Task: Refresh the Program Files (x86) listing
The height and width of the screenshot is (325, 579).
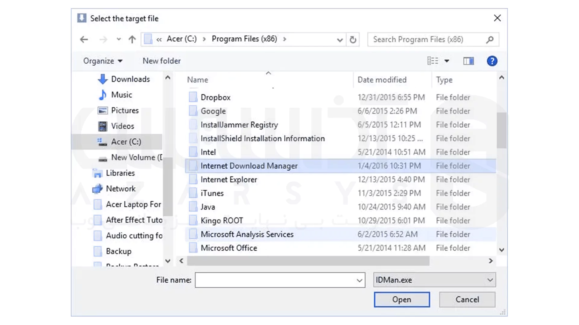Action: point(353,39)
